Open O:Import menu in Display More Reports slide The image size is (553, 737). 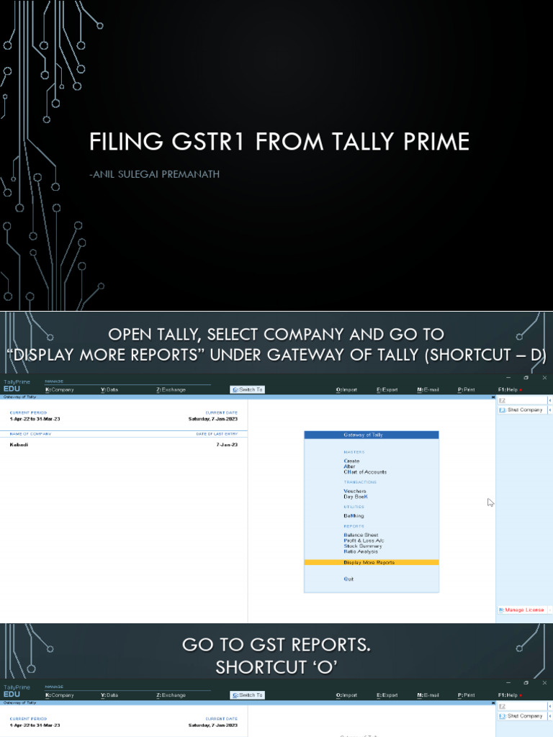346,389
